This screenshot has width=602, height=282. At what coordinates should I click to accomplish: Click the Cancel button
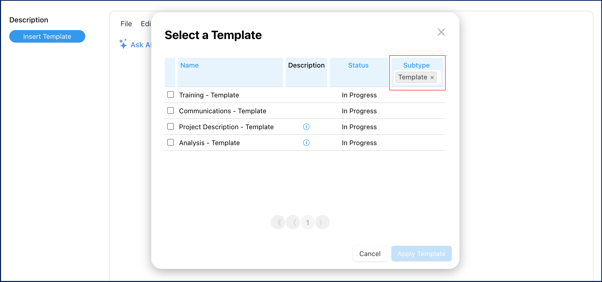[370, 253]
